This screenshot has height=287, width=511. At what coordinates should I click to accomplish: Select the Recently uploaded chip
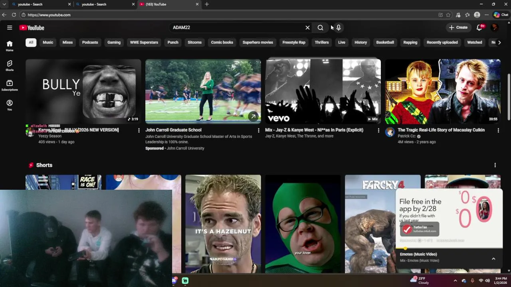442,42
